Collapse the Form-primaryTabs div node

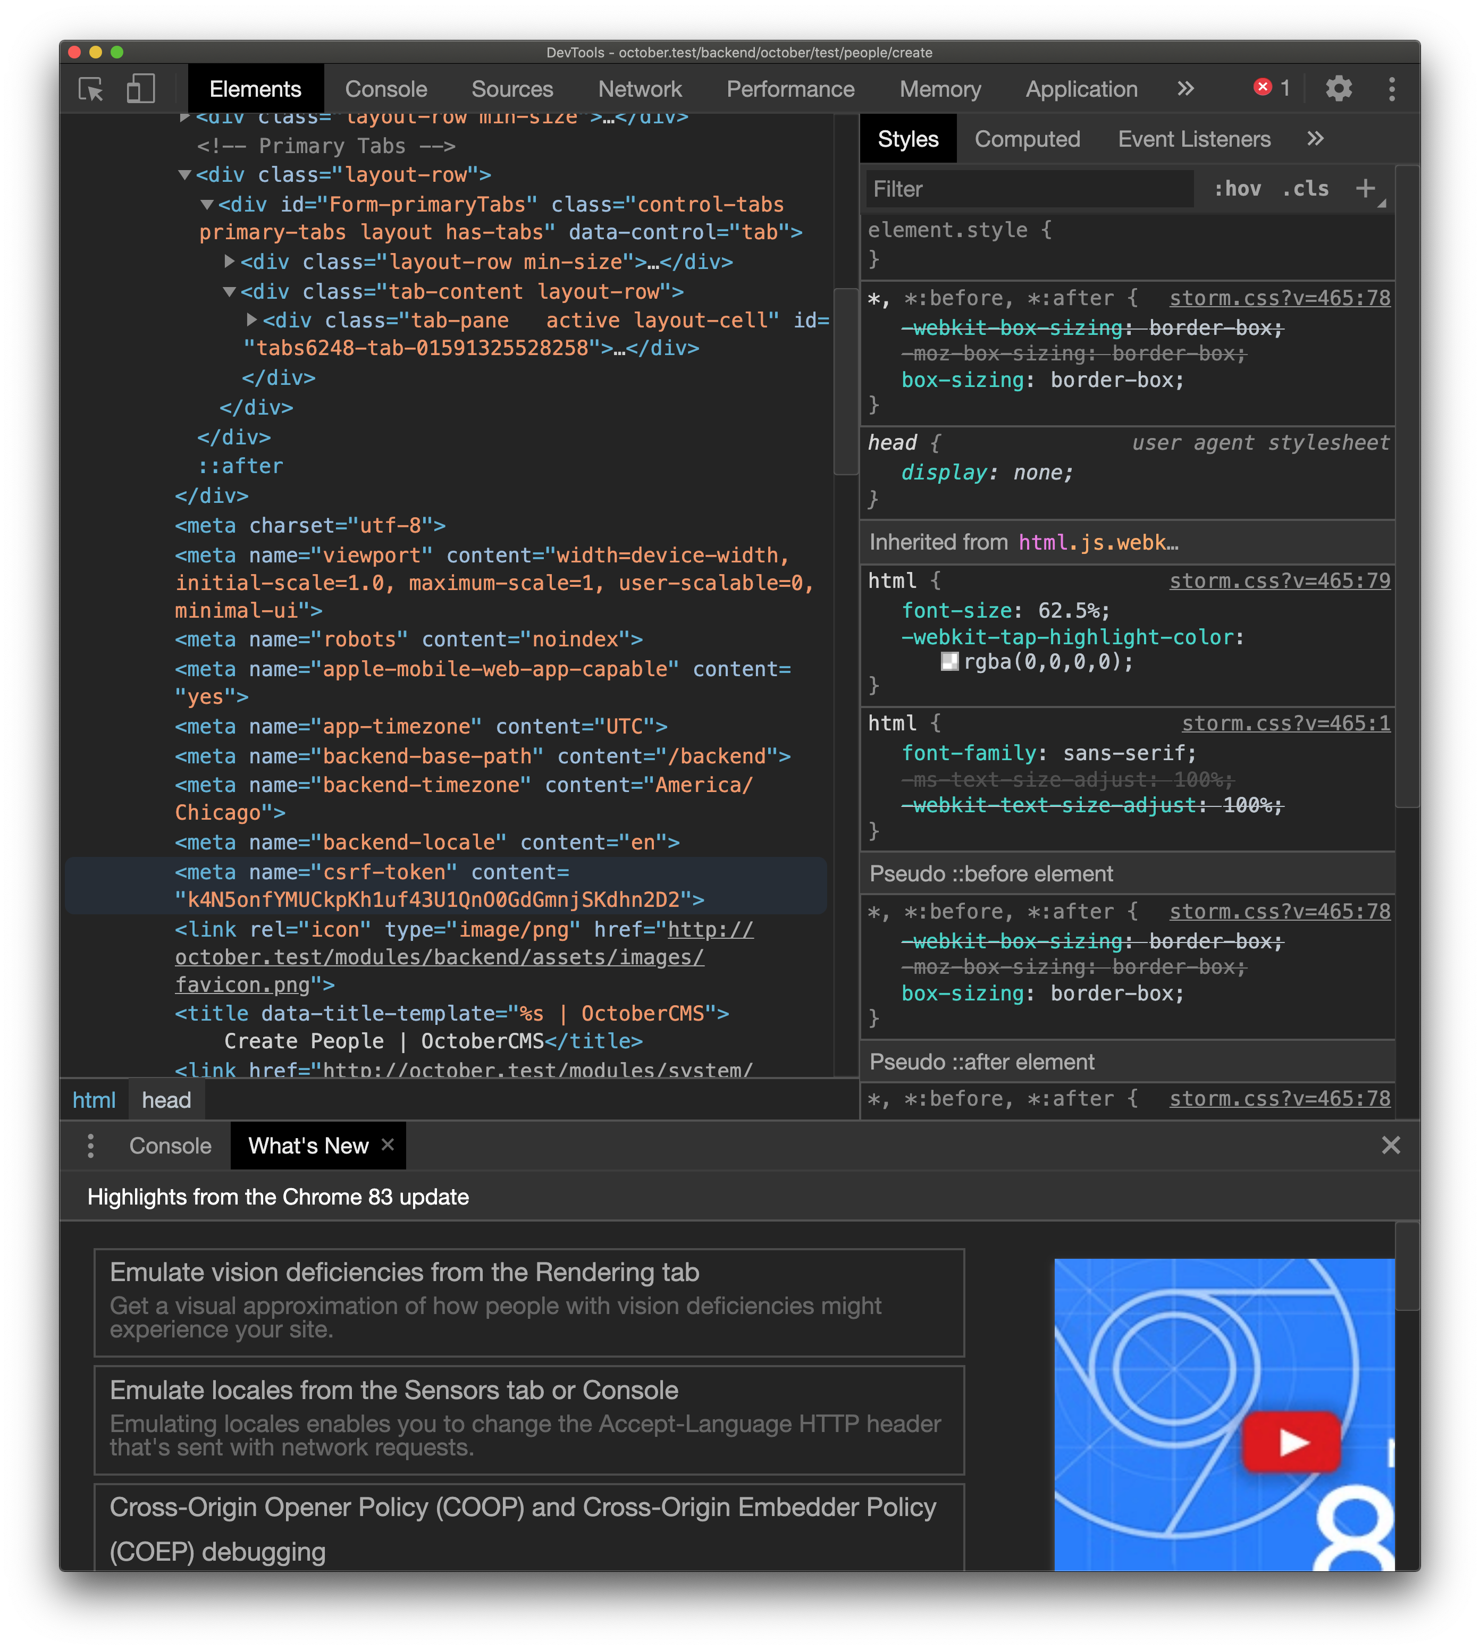(x=207, y=204)
